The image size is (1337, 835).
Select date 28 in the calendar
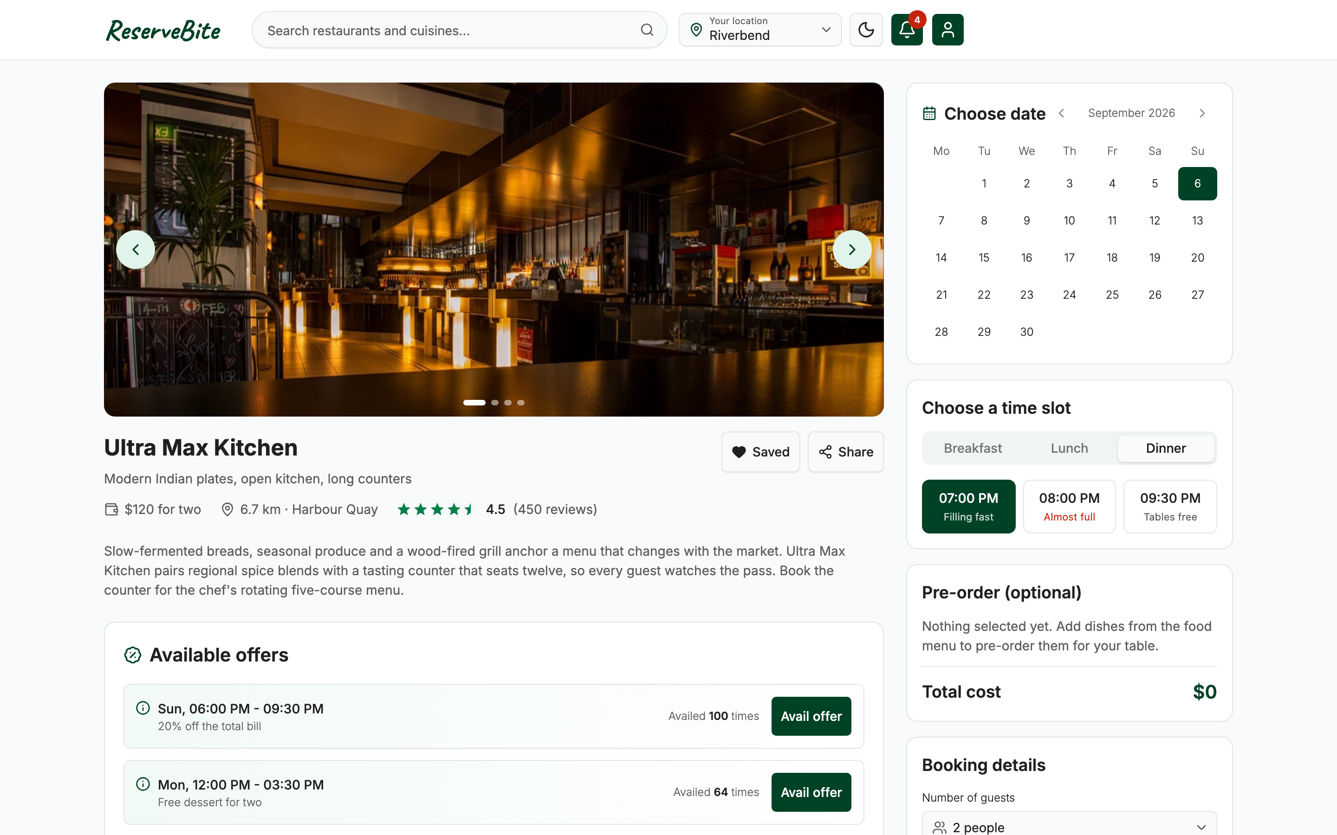(941, 332)
